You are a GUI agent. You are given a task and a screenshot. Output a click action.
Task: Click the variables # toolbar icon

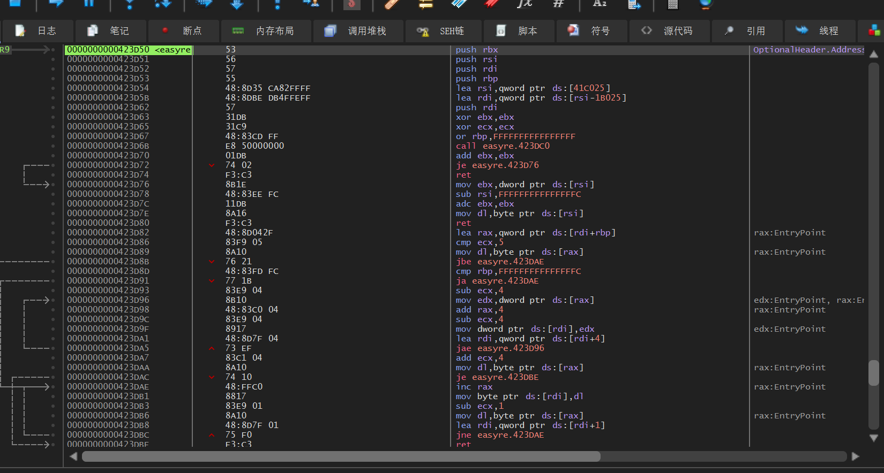[x=558, y=3]
